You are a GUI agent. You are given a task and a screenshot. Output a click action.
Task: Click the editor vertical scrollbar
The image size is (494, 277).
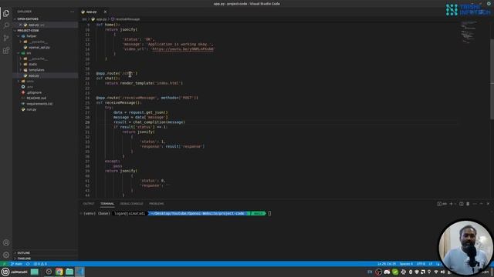[x=492, y=78]
